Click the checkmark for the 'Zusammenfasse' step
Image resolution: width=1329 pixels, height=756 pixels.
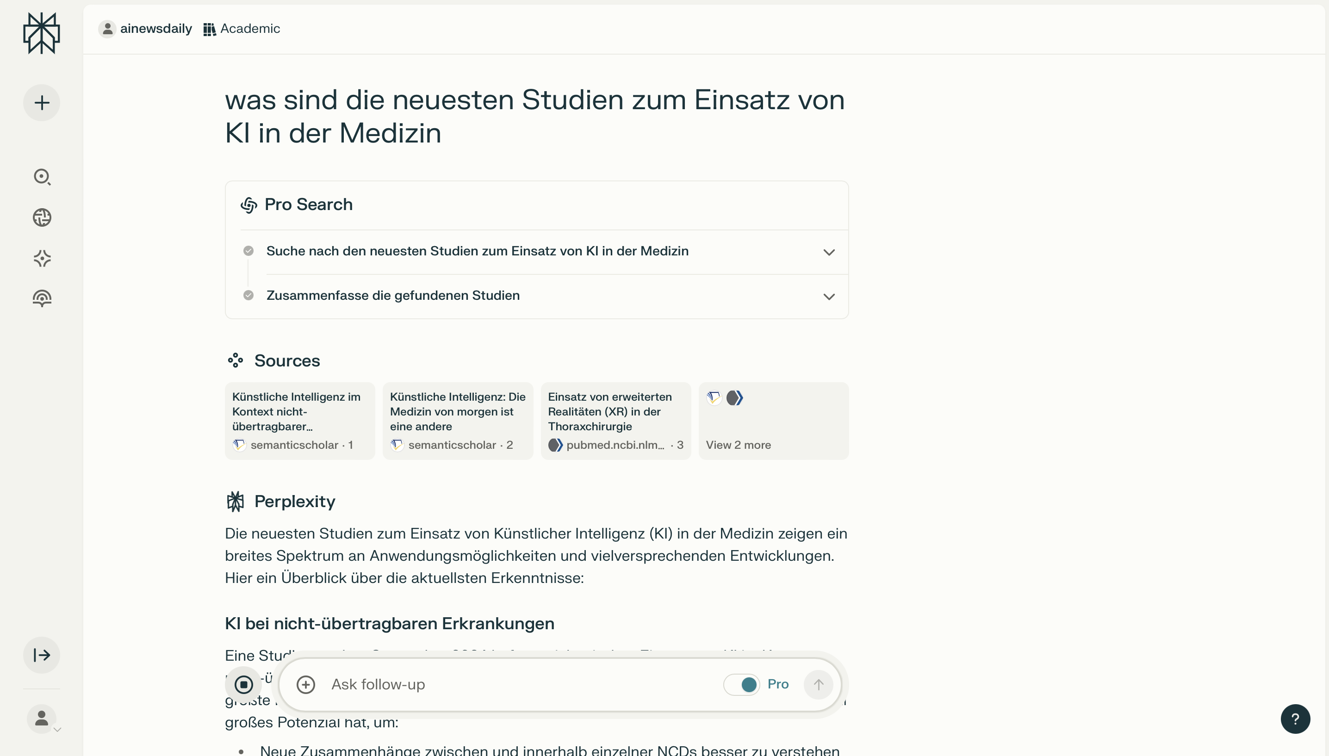coord(248,295)
